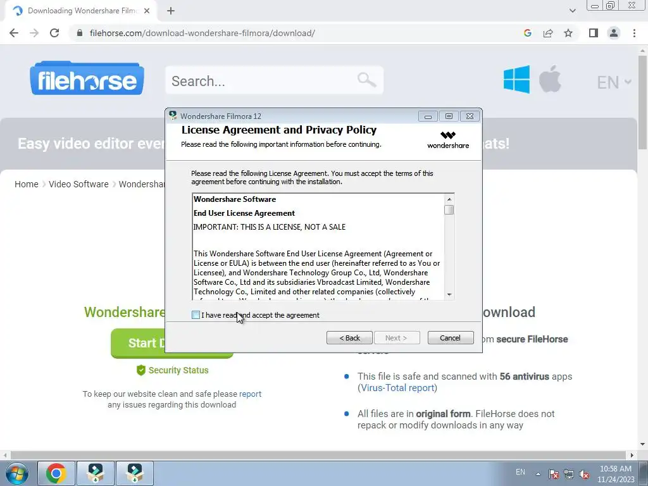648x486 pixels.
Task: View site security lock info
Action: pos(80,33)
